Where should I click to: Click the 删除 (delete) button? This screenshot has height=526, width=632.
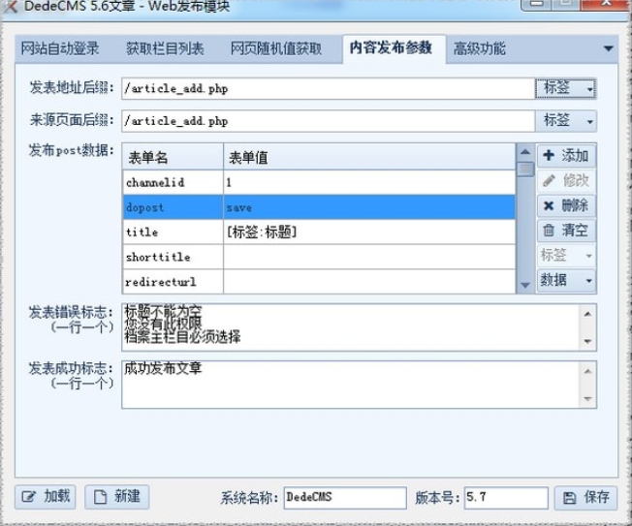[566, 205]
